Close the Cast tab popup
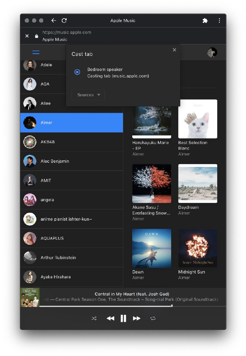Image resolution: width=246 pixels, height=356 pixels. pyautogui.click(x=174, y=50)
